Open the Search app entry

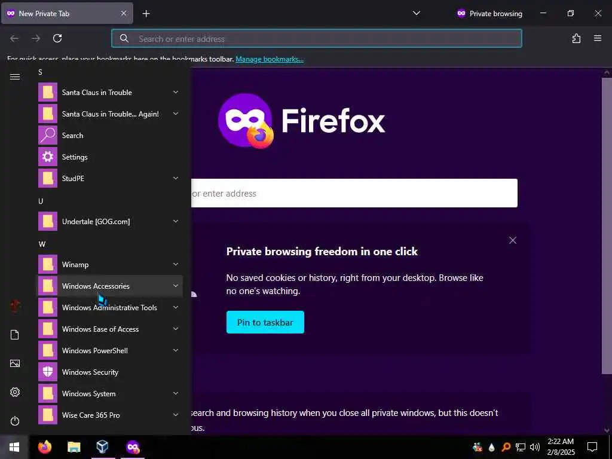tap(109, 136)
